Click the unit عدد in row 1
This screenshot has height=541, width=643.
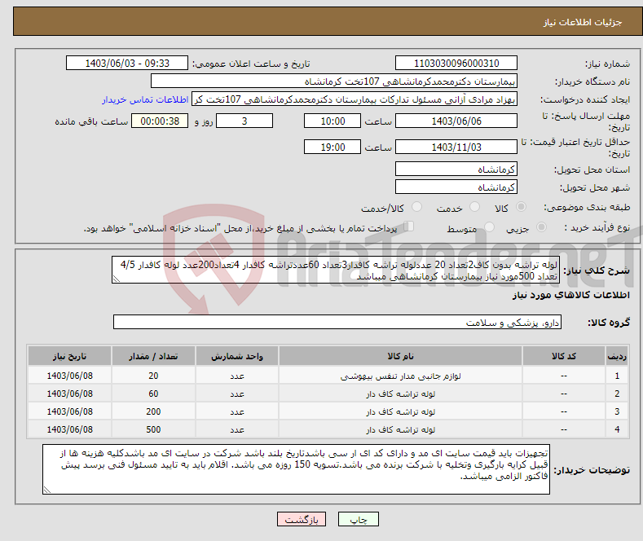pos(237,376)
